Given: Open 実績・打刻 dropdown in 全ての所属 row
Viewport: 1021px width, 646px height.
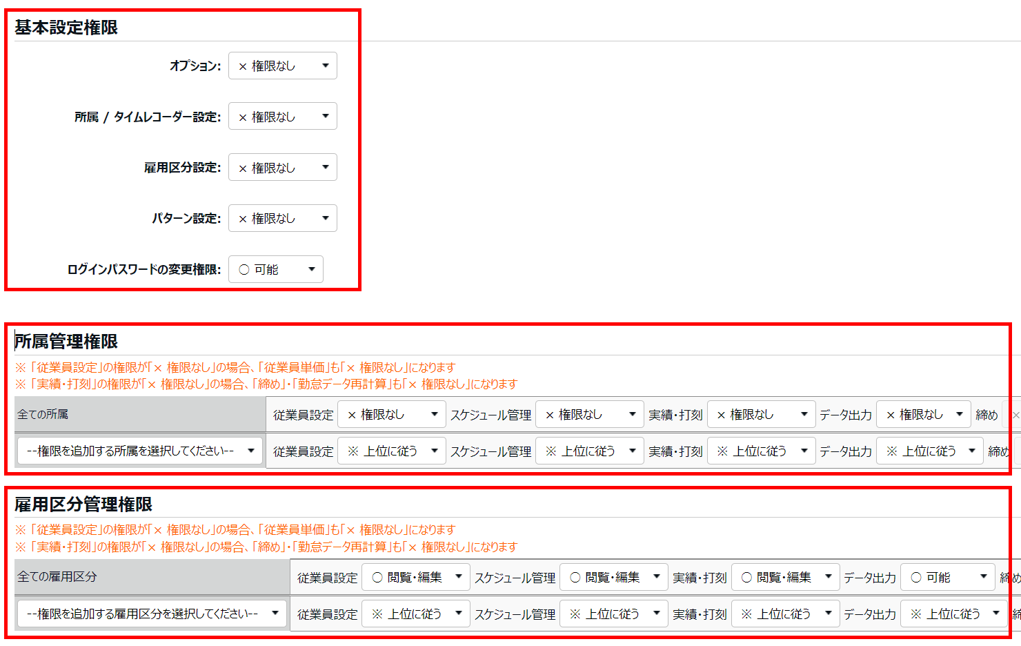Looking at the screenshot, I should click(761, 415).
